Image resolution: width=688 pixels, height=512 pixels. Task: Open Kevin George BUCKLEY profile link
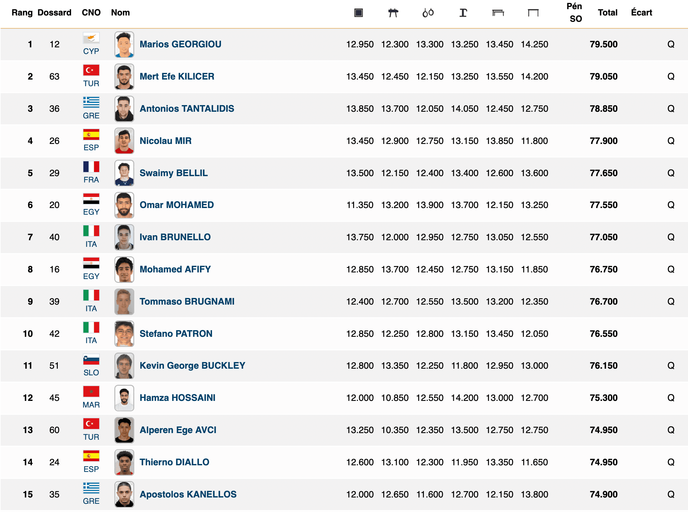pyautogui.click(x=192, y=366)
